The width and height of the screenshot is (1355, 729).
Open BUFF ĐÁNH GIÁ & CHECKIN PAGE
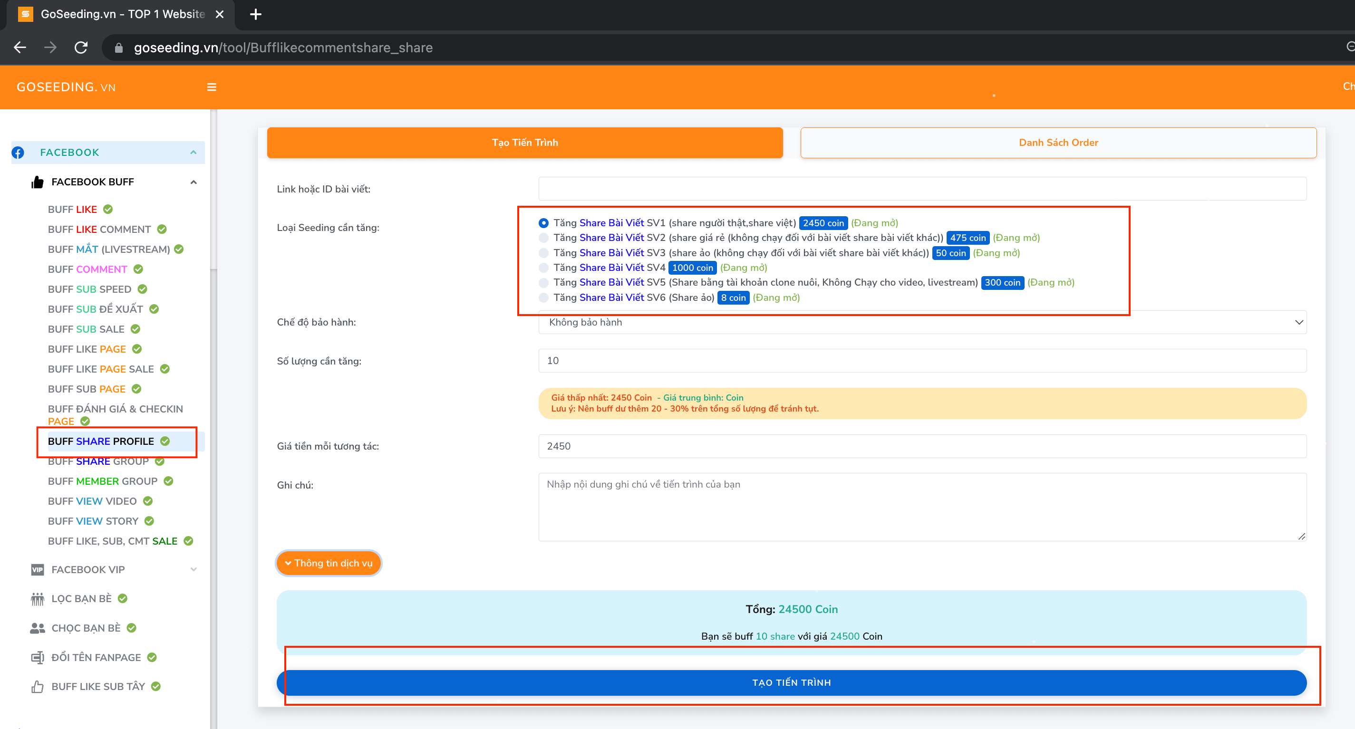click(115, 415)
